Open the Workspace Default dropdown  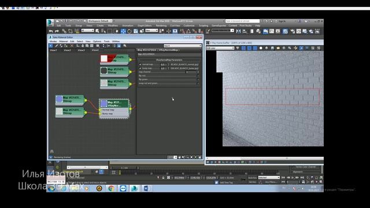[99, 21]
